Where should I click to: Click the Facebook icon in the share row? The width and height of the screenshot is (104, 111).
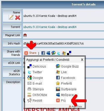(x=43, y=53)
